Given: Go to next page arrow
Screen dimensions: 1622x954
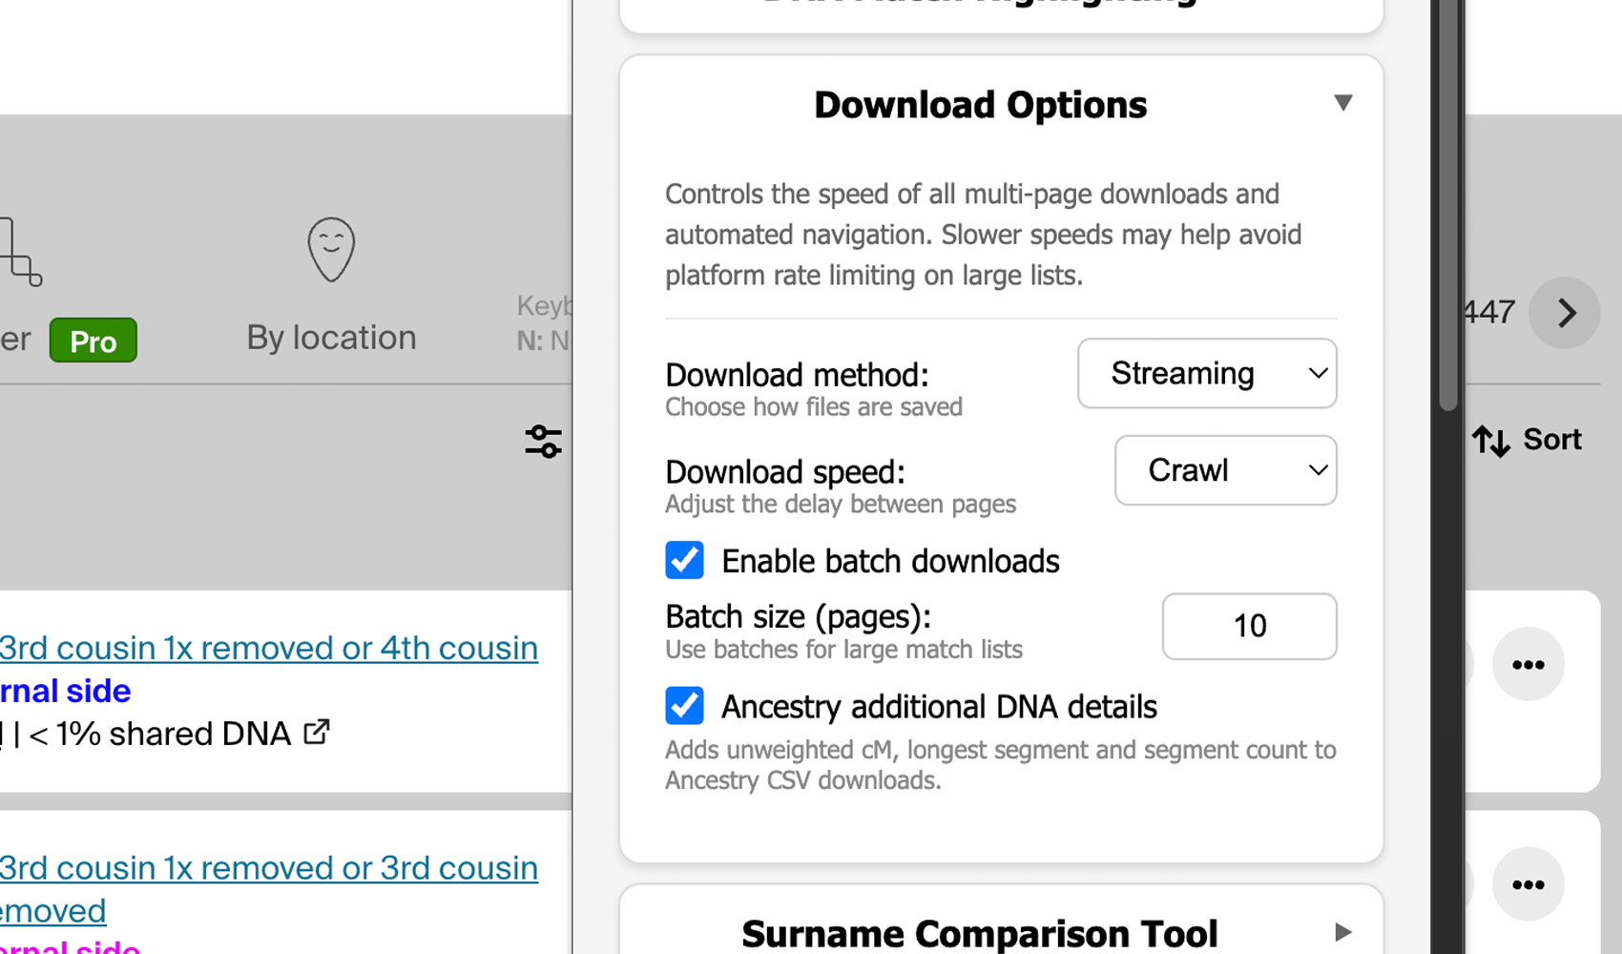Looking at the screenshot, I should (x=1565, y=313).
